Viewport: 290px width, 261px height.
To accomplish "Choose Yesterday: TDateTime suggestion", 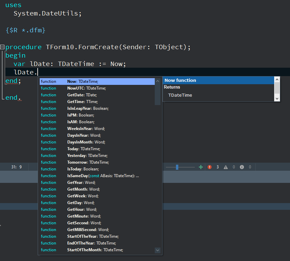I will coord(97,156).
